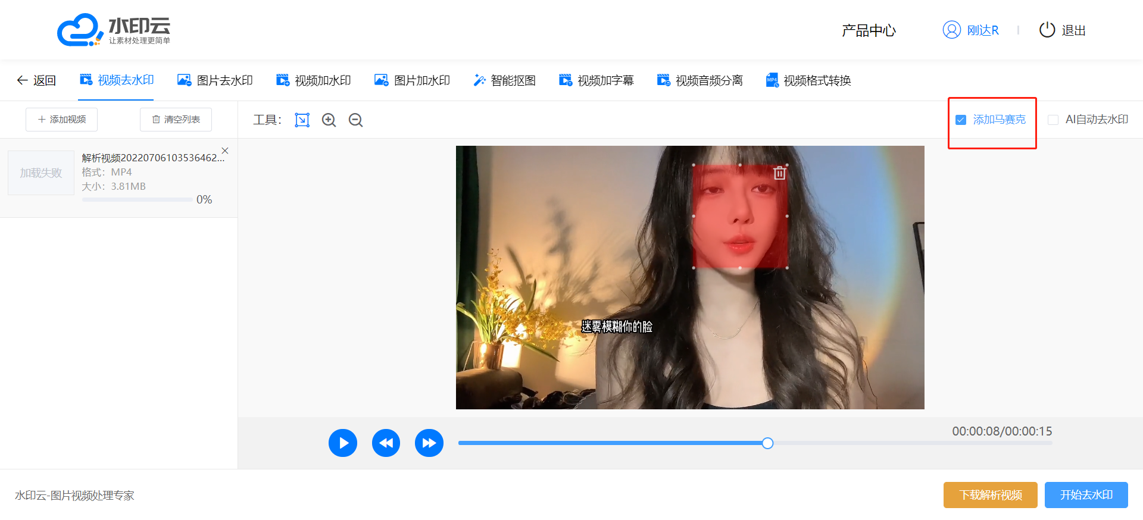Image resolution: width=1143 pixels, height=520 pixels.
Task: Click the 下载解析视频 button
Action: [x=991, y=495]
